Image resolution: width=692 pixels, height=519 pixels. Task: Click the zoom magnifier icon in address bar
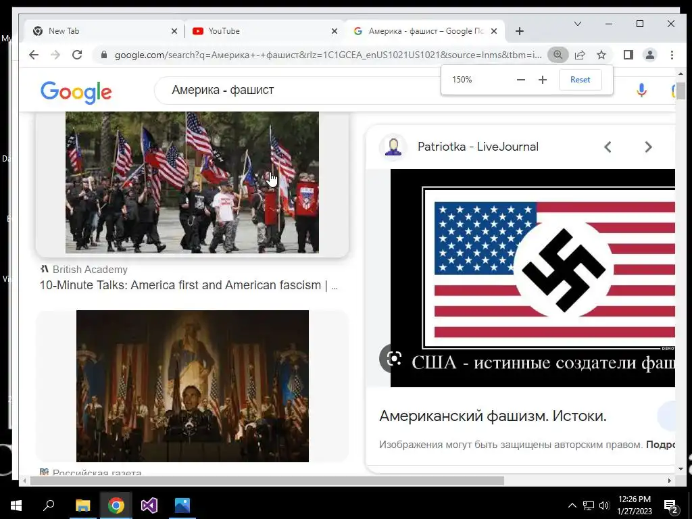(x=558, y=55)
